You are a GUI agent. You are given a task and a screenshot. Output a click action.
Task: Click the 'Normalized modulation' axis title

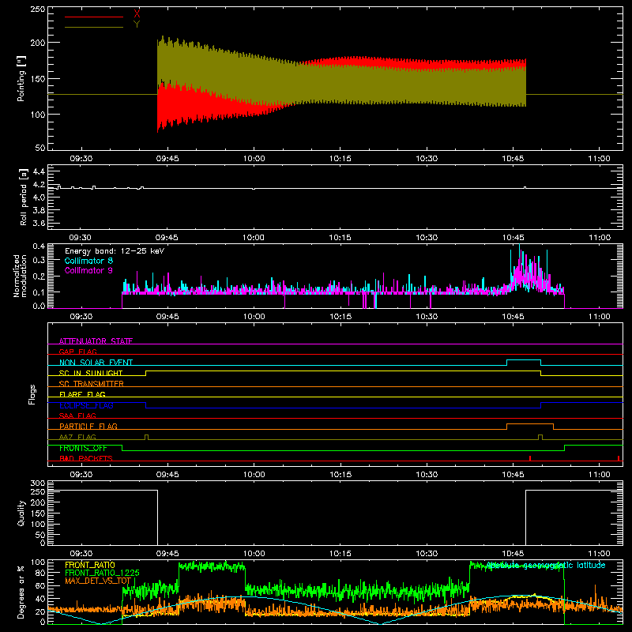[x=20, y=276]
